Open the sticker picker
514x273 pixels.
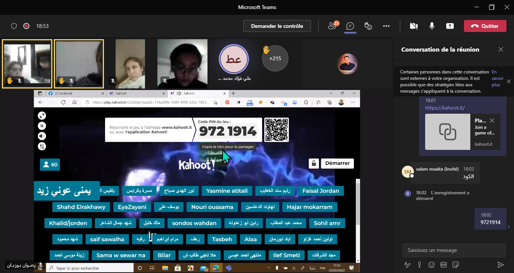point(456,265)
